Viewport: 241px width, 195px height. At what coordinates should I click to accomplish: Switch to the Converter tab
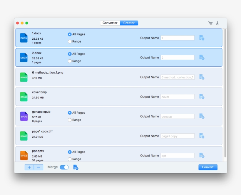[110, 23]
